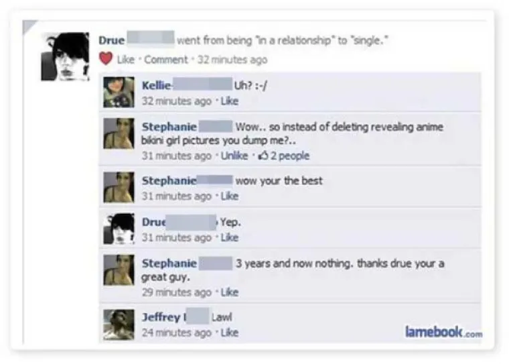Open Kellie's comment avatar

(119, 92)
